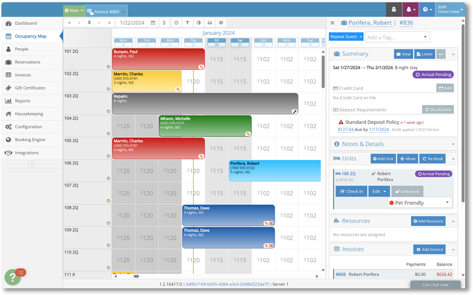473x295 pixels.
Task: Click the clock icon in the toolbar
Action: [176, 23]
